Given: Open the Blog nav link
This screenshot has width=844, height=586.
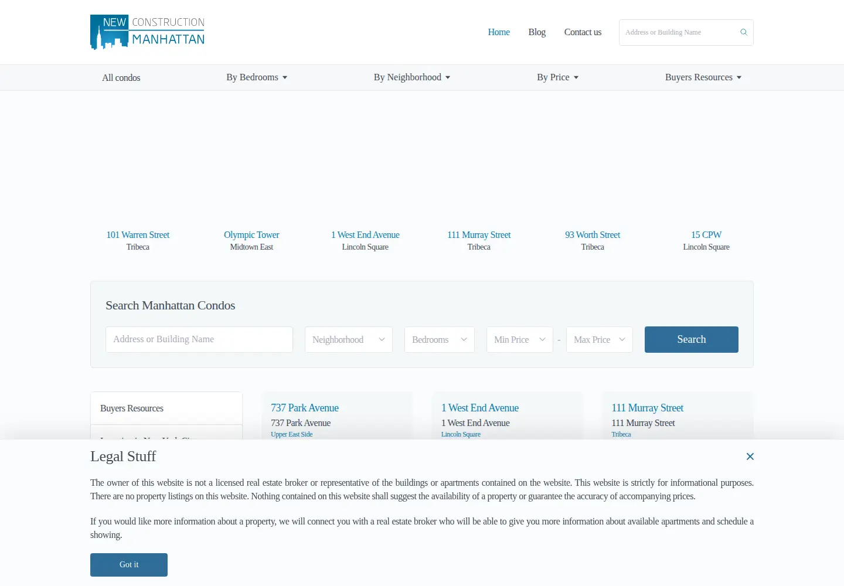Looking at the screenshot, I should point(537,32).
